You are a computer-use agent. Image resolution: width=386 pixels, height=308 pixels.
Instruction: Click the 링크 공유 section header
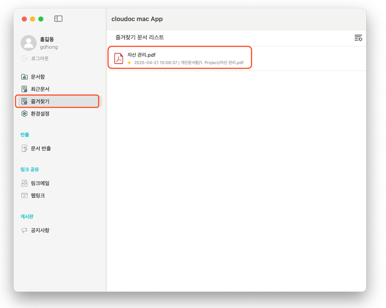[x=30, y=170]
